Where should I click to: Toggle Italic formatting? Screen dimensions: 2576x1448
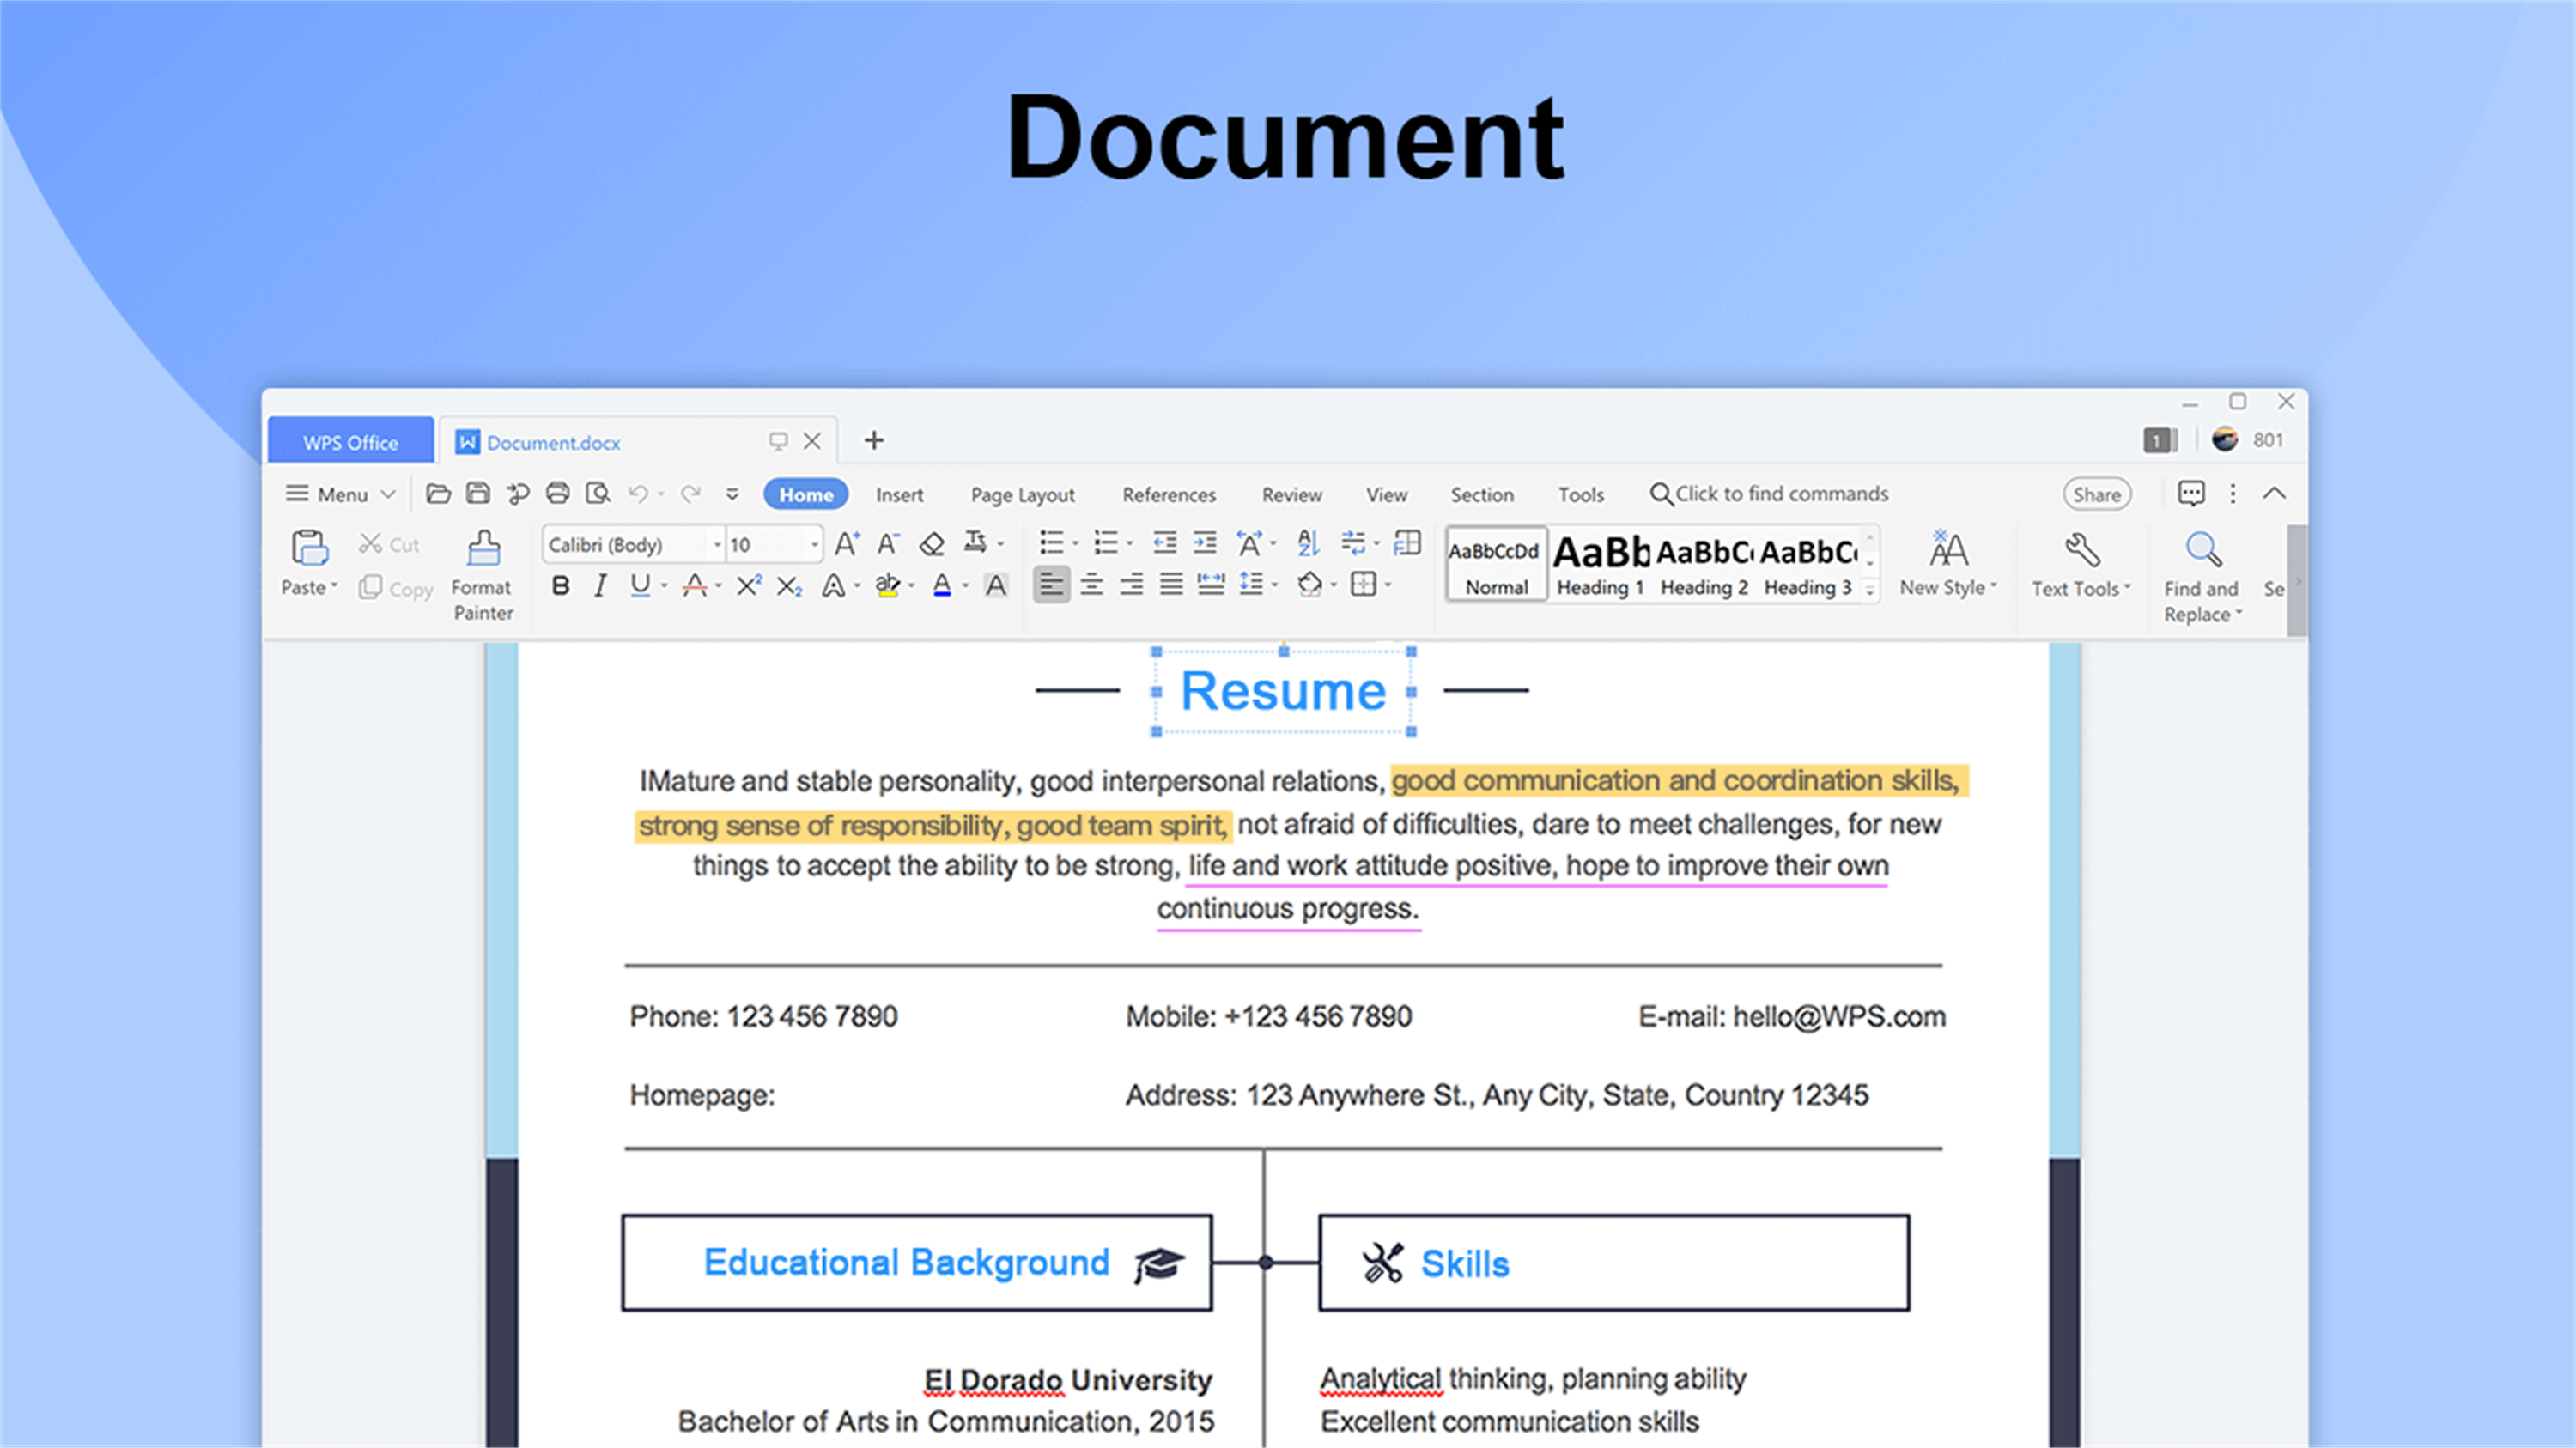(x=600, y=585)
